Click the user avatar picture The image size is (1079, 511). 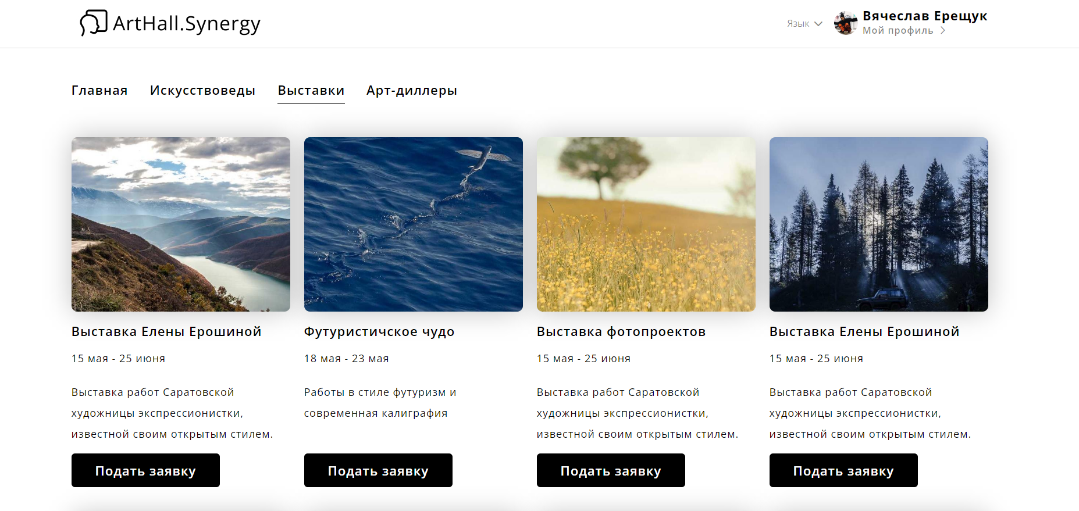[845, 23]
